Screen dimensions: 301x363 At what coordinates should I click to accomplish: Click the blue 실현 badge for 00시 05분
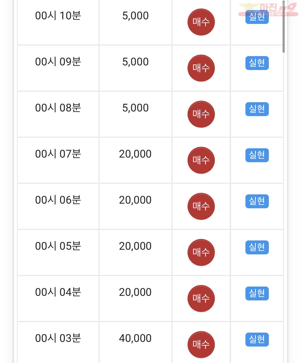[257, 247]
